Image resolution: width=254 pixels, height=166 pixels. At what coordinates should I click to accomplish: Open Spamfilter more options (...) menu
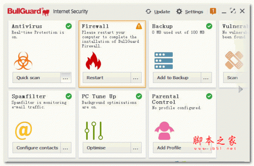coord(66,148)
